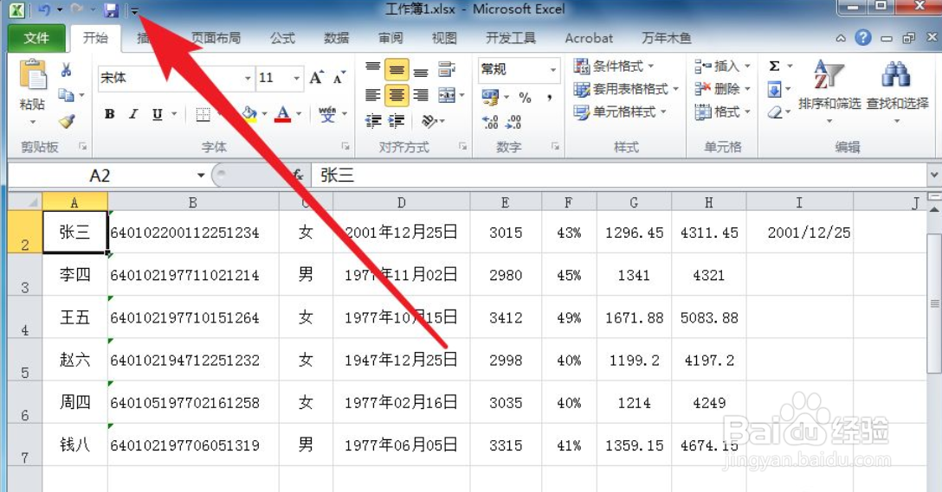Open the number format 常规 dropdown
This screenshot has height=492, width=942.
(553, 69)
